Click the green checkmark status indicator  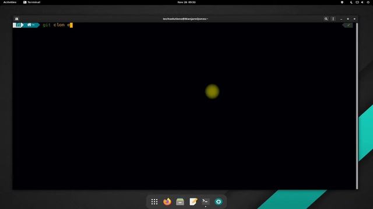pos(349,25)
